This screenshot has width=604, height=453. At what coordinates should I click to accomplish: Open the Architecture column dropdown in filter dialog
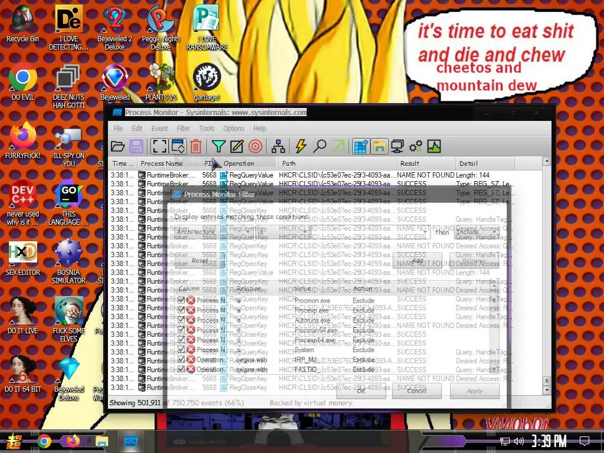point(212,232)
